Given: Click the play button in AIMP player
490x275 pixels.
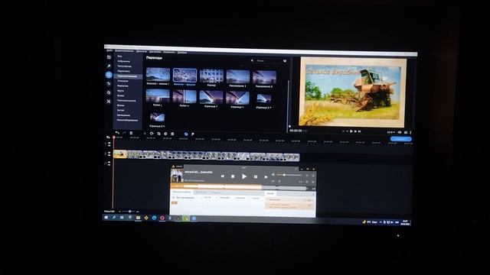Looking at the screenshot, I should click(x=244, y=176).
